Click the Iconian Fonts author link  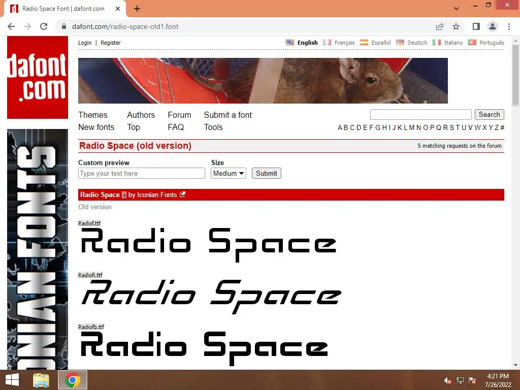[157, 194]
